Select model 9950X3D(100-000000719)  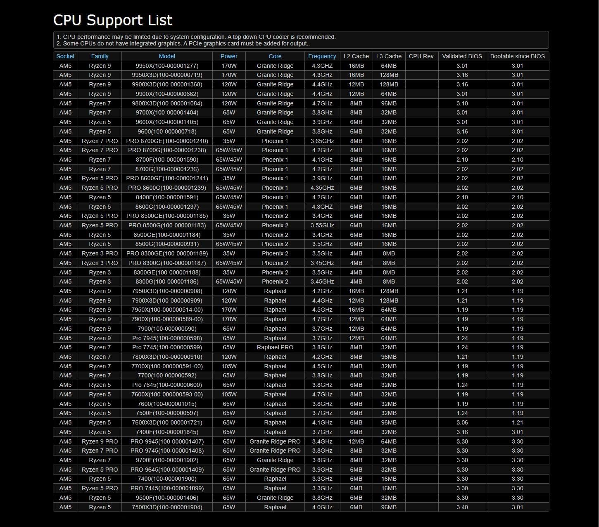[x=167, y=75]
